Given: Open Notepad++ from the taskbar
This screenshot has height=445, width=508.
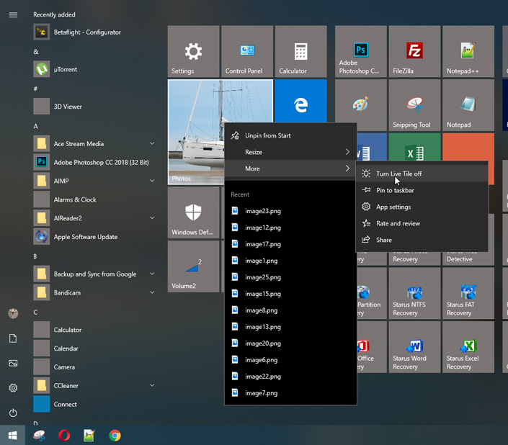Looking at the screenshot, I should 89,436.
